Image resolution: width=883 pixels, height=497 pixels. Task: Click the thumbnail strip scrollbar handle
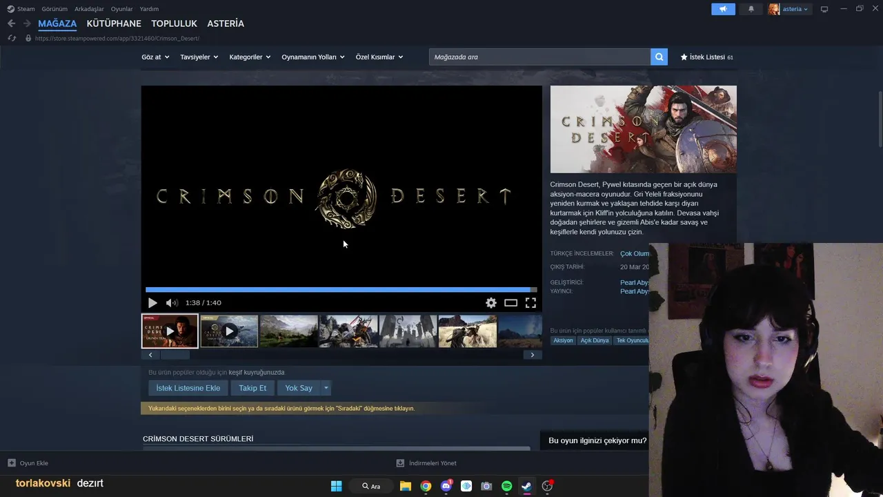point(175,355)
